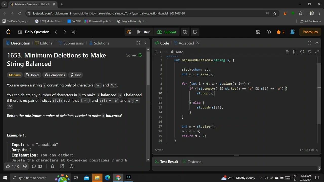Open the Testcase tab
This screenshot has height=182, width=324.
click(x=192, y=162)
